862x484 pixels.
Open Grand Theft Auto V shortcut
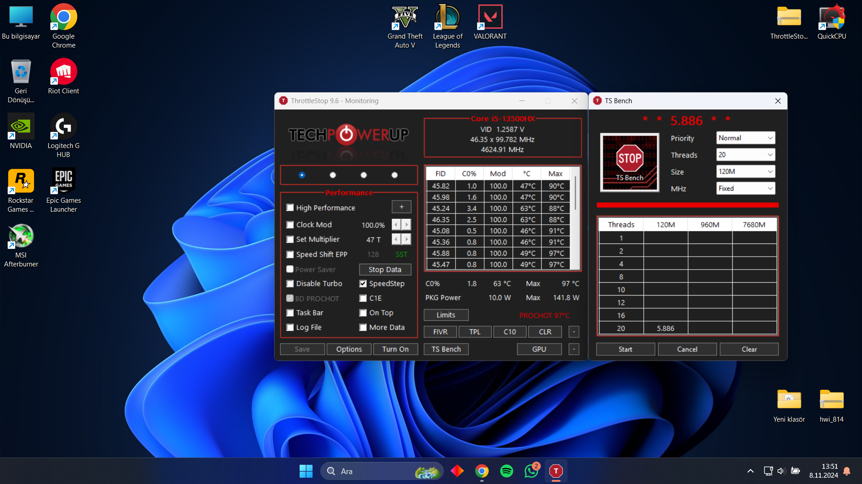pos(405,27)
